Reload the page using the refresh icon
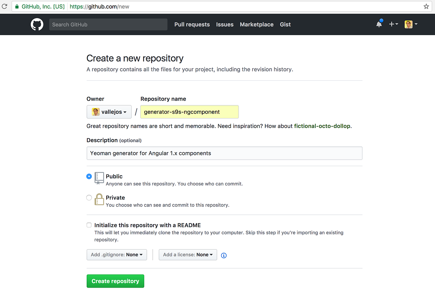Image resolution: width=435 pixels, height=289 pixels. click(x=5, y=6)
